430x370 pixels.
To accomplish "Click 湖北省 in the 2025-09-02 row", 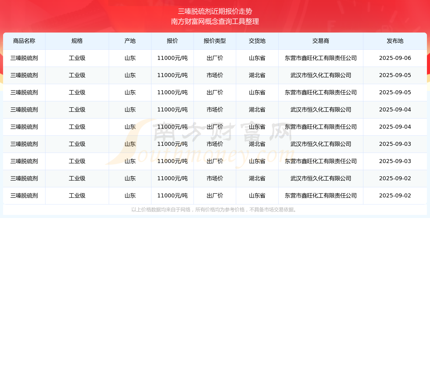I will pyautogui.click(x=257, y=179).
